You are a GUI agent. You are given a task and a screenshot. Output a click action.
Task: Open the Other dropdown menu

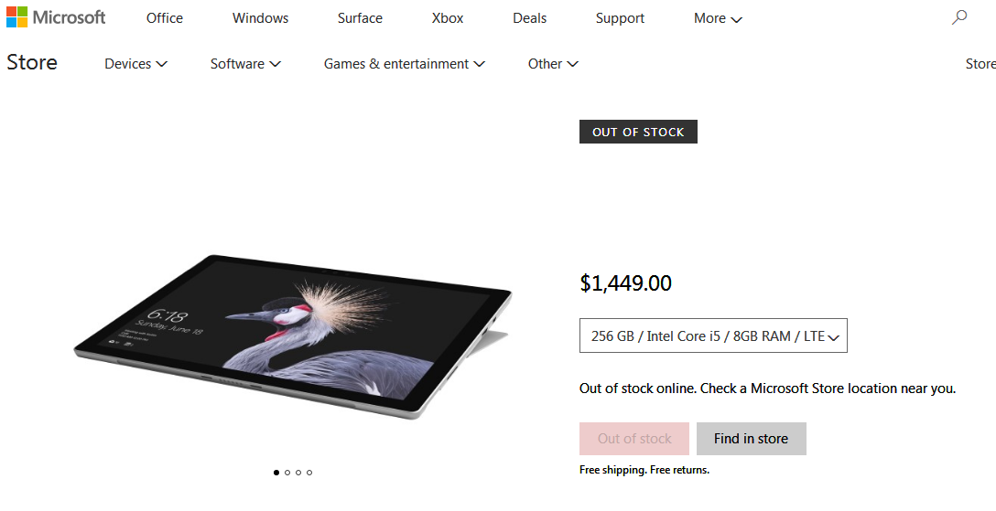tap(553, 63)
